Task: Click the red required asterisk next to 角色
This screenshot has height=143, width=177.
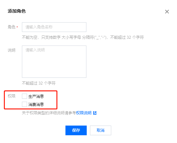Action: [17, 27]
